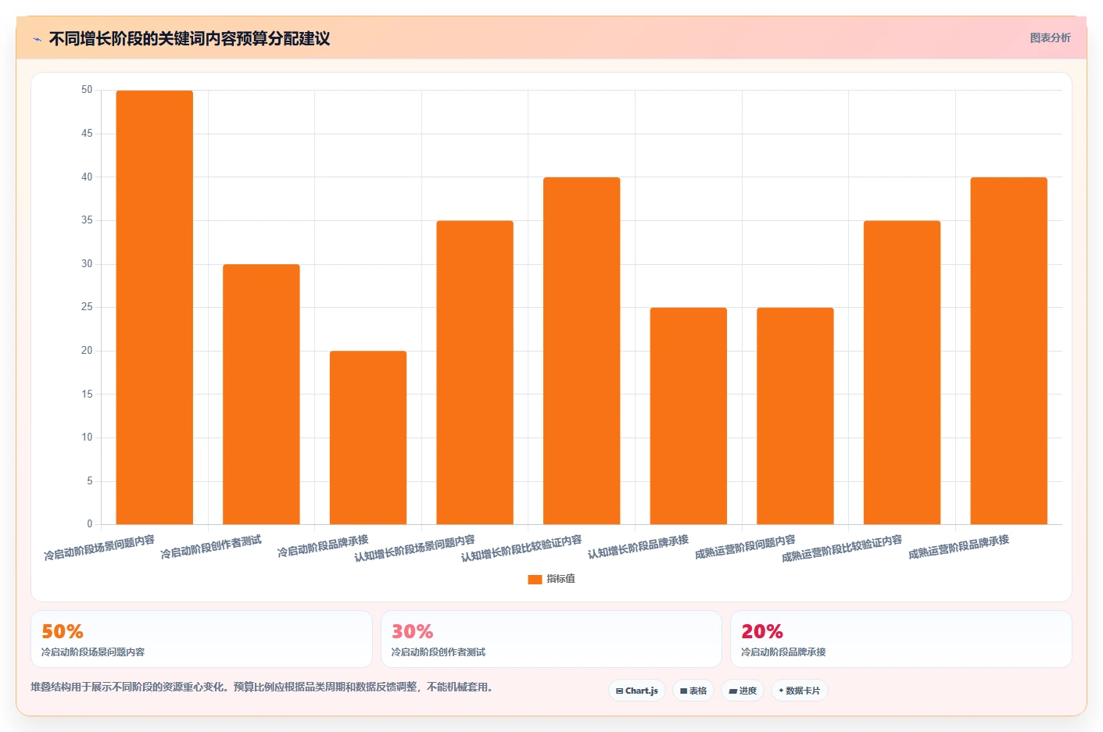The image size is (1103, 732).
Task: Click the chart title icon
Action: click(x=37, y=39)
